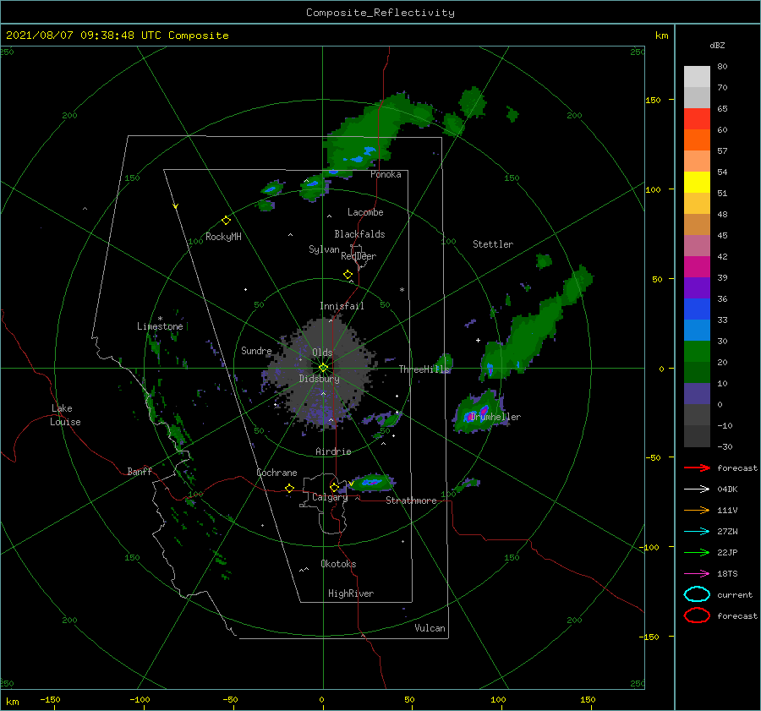The width and height of the screenshot is (761, 711).
Task: Click the Strathmore label
Action: click(411, 500)
